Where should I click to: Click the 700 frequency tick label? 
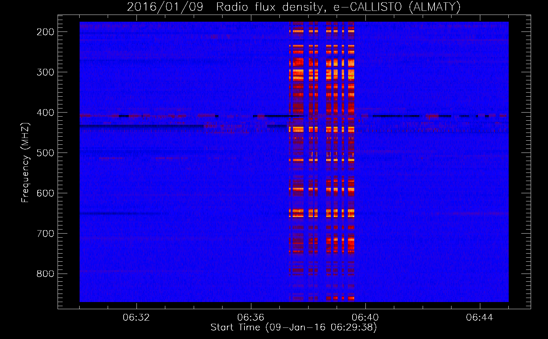45,234
